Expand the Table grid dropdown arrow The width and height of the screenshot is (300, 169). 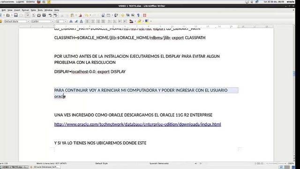(112, 15)
